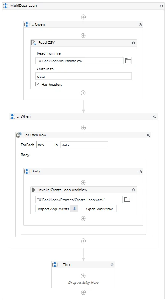The width and height of the screenshot is (166, 301).
Task: Add an activity inside the empty Then sequence
Action: (x=83, y=276)
